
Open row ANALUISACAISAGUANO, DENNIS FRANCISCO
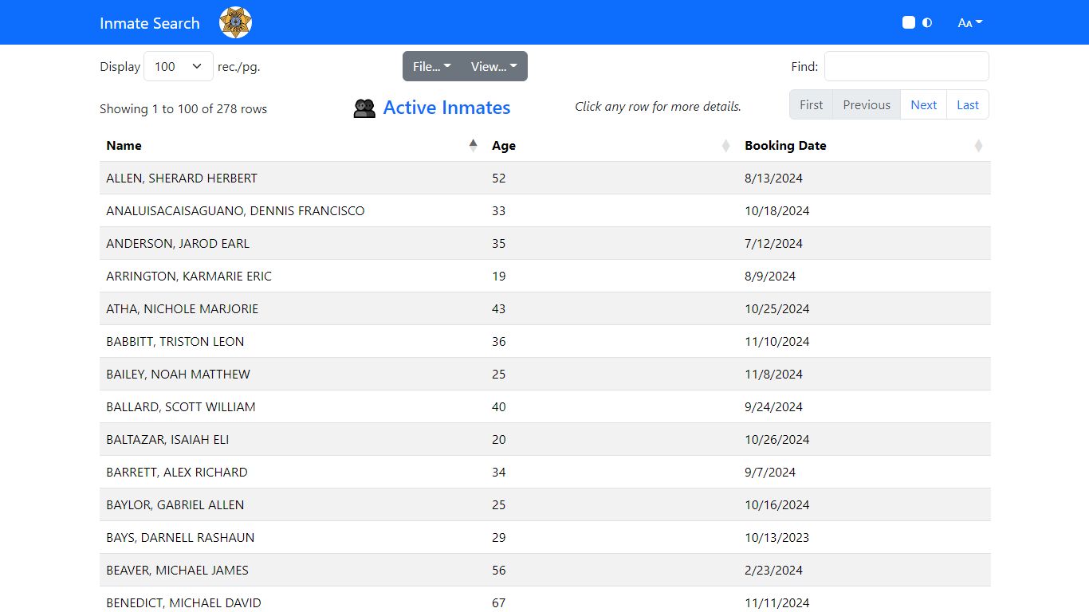tap(545, 210)
